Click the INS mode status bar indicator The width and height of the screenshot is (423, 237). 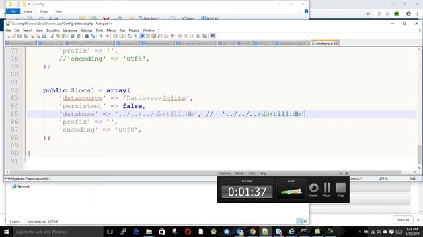pyautogui.click(x=412, y=178)
